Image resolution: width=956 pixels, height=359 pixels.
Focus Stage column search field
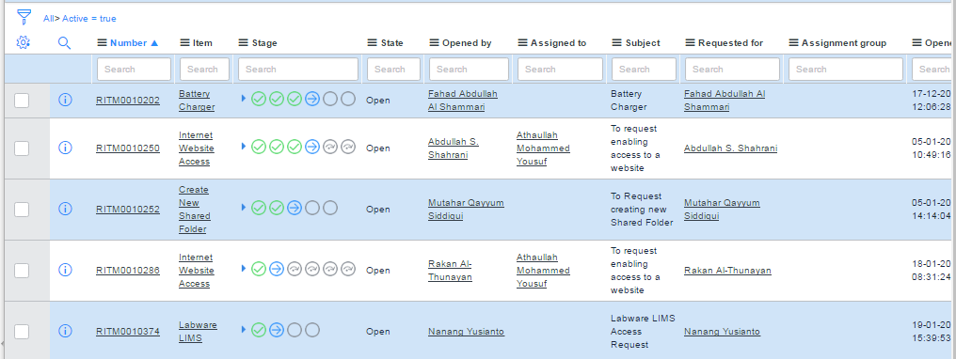(x=298, y=70)
